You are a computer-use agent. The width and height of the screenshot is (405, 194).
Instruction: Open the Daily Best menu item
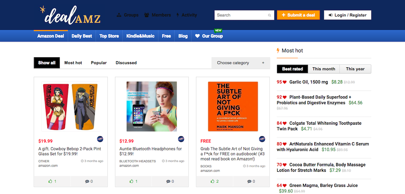(82, 36)
